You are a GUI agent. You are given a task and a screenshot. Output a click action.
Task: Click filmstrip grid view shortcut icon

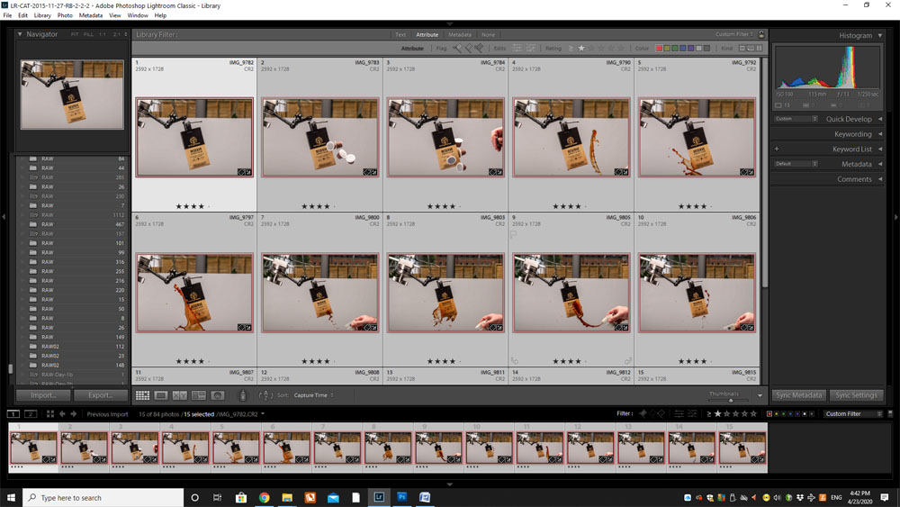[x=49, y=413]
